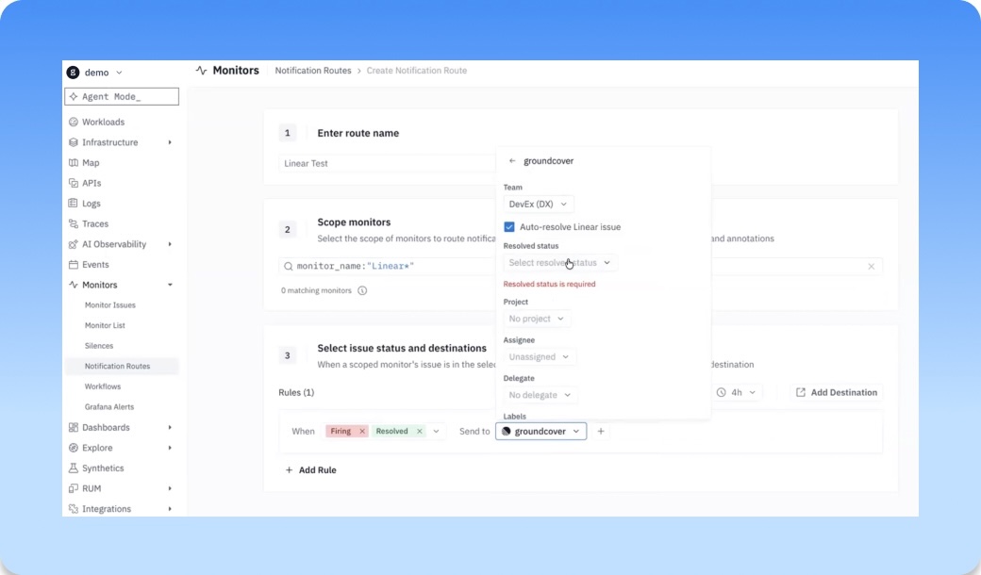981x575 pixels.
Task: Click the demo workspace avatar icon
Action: tap(74, 73)
